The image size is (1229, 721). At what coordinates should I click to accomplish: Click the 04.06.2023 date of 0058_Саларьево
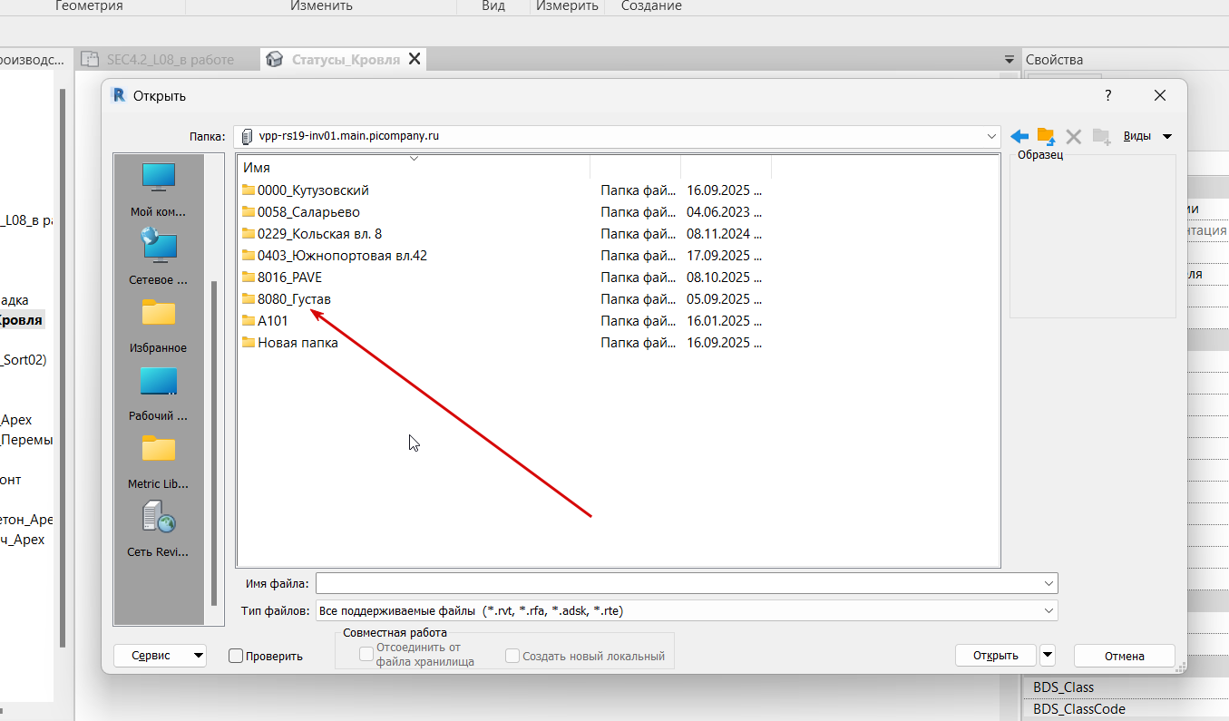point(724,212)
